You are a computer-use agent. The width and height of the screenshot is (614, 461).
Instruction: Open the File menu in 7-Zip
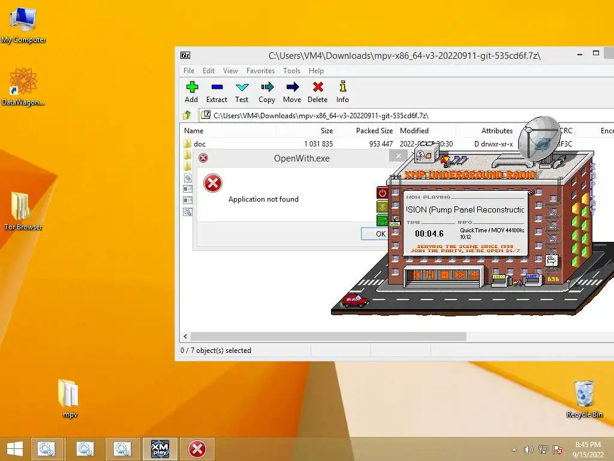(189, 71)
